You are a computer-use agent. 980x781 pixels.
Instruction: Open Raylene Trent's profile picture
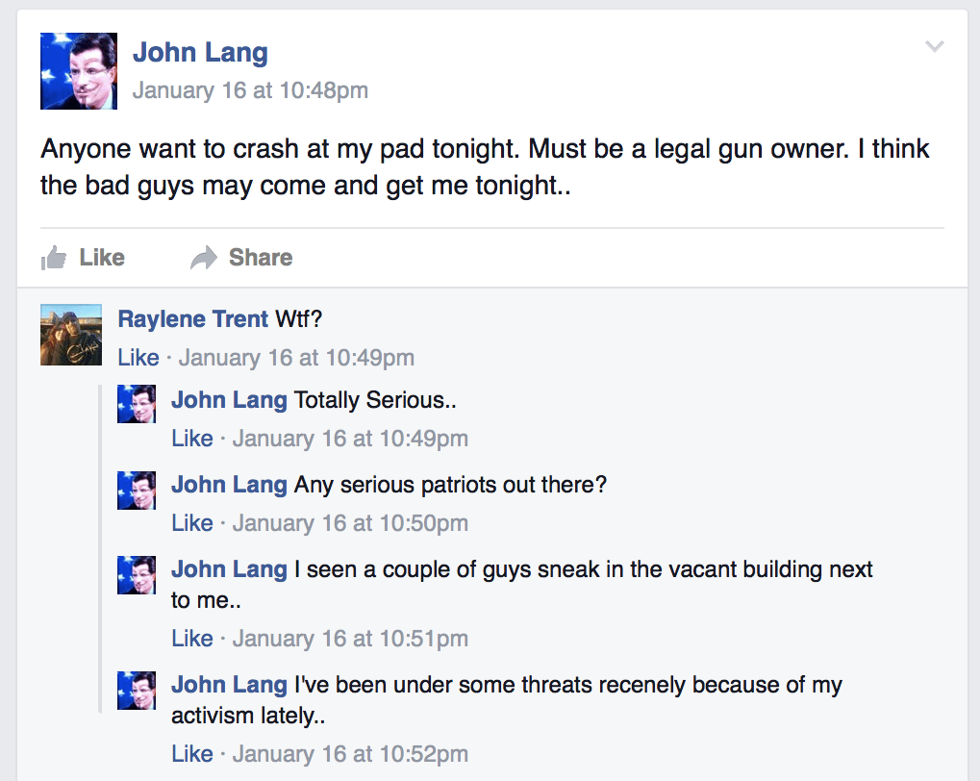(71, 335)
